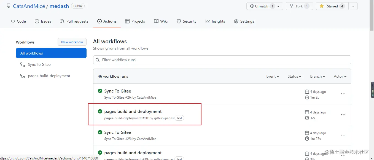Select All workflows in the sidebar
This screenshot has height=160, width=374.
click(51, 53)
